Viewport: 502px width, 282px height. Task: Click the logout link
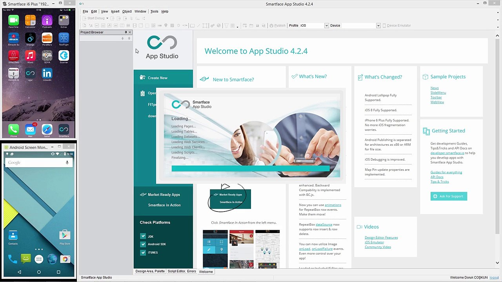(x=494, y=278)
